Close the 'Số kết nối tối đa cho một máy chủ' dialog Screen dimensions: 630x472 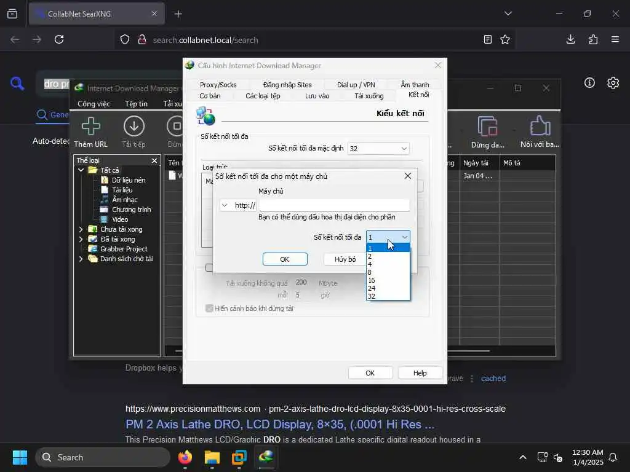click(x=408, y=176)
